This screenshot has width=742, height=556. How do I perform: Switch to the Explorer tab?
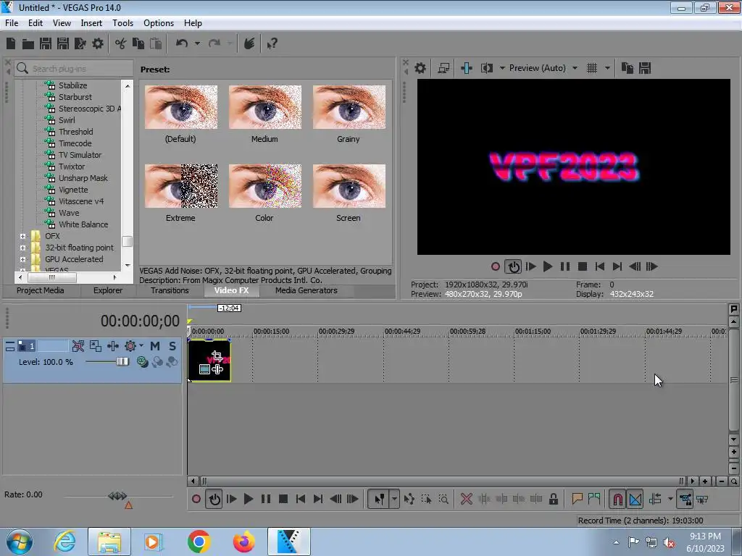108,290
